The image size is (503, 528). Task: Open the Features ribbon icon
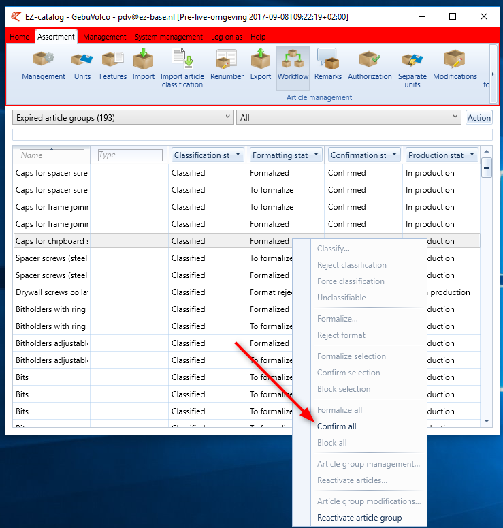[x=113, y=66]
